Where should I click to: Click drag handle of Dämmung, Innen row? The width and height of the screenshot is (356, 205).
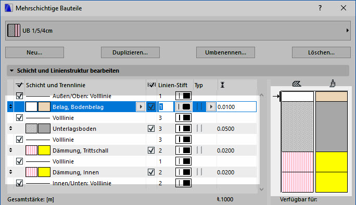10,172
